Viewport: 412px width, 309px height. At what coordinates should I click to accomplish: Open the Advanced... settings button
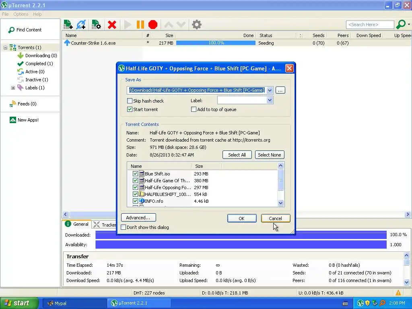click(x=138, y=218)
